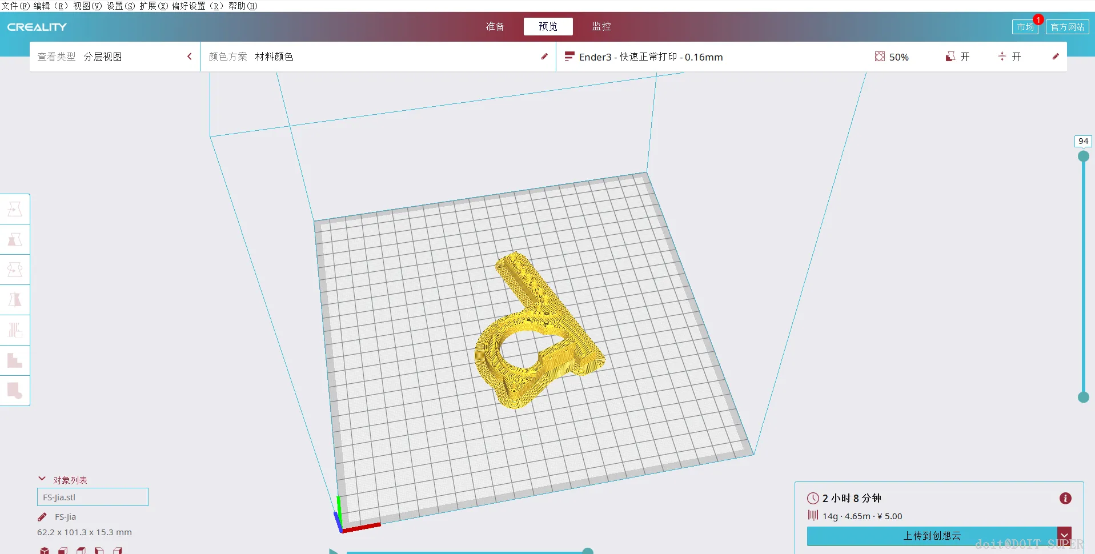Select the front view cube icon
The image size is (1095, 554).
point(63,551)
